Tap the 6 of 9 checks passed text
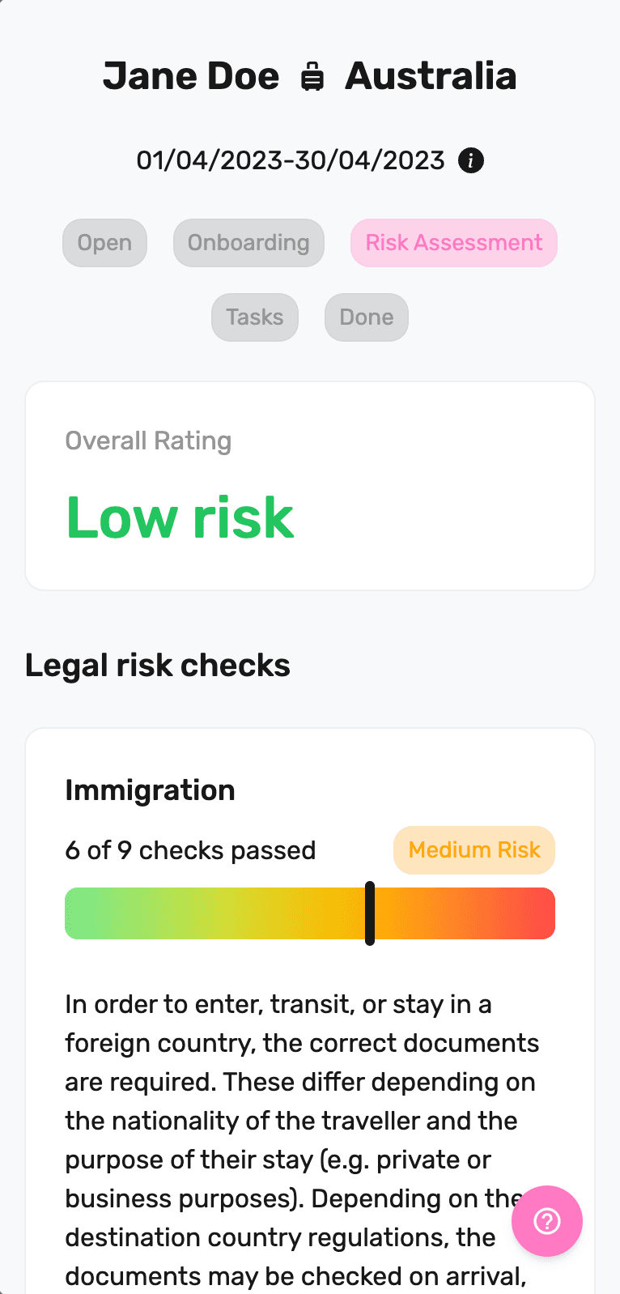620x1294 pixels. click(x=190, y=849)
